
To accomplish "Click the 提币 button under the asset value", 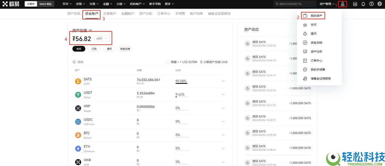I will (x=109, y=49).
